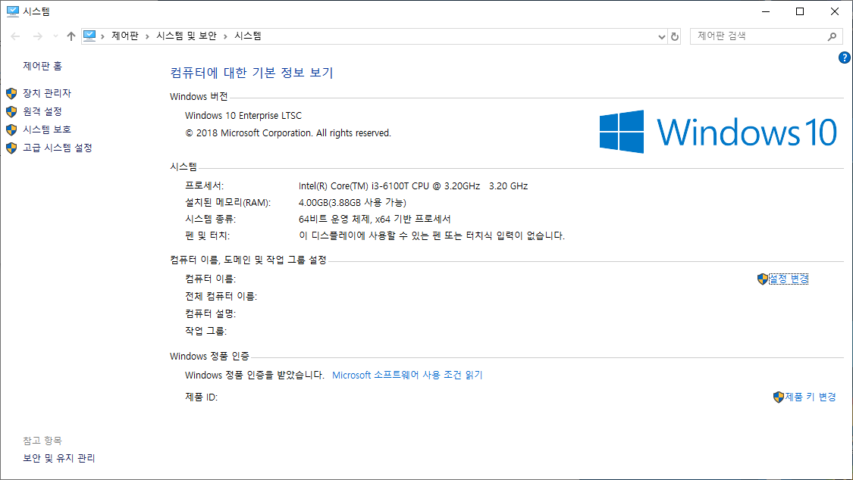Click the 펜 및 터치 status text

click(x=432, y=235)
